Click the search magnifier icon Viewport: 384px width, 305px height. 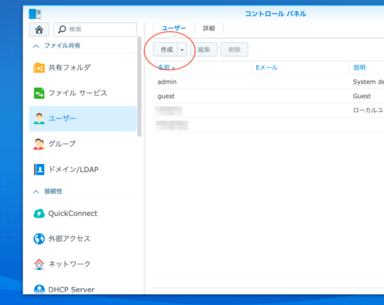62,29
